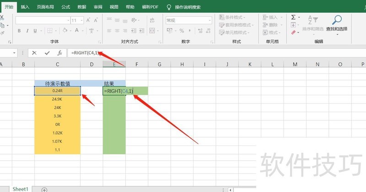Screen dimensions: 366x192
Task: Open the 常规 number format dropdown
Action: click(210, 21)
